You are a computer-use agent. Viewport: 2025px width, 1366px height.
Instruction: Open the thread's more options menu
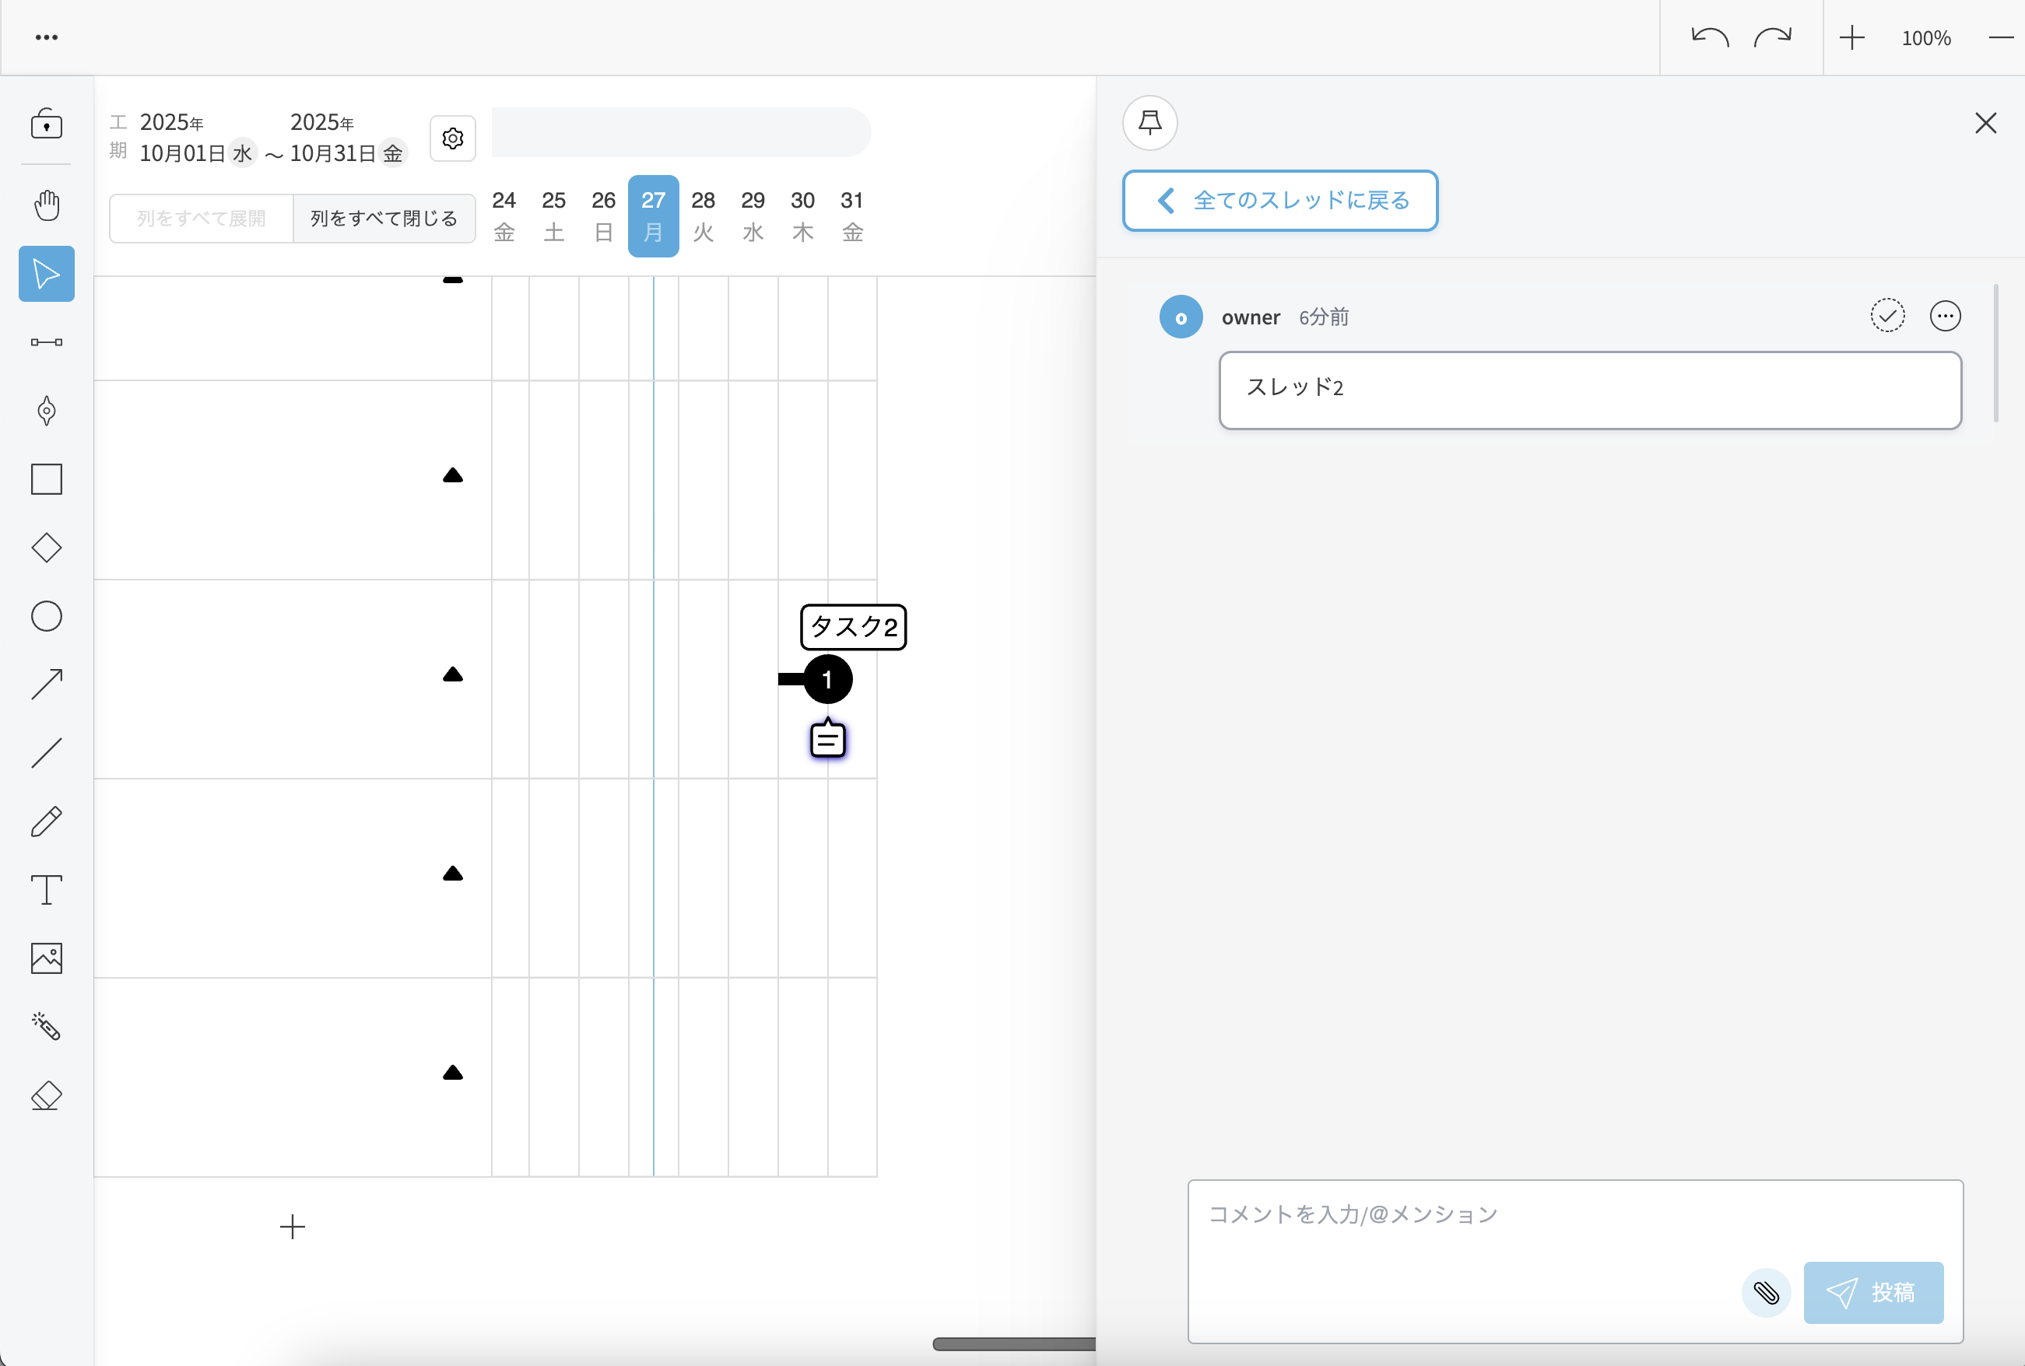1945,317
